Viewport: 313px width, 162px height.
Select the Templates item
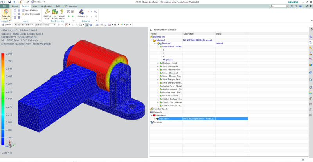tap(158, 122)
